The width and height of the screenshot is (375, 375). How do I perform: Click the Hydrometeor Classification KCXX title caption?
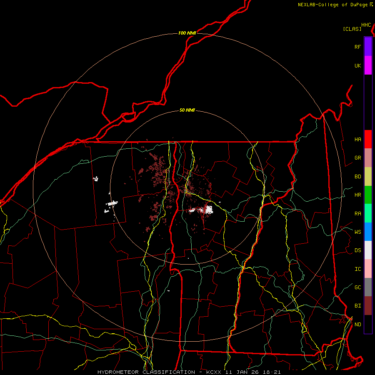189,372
